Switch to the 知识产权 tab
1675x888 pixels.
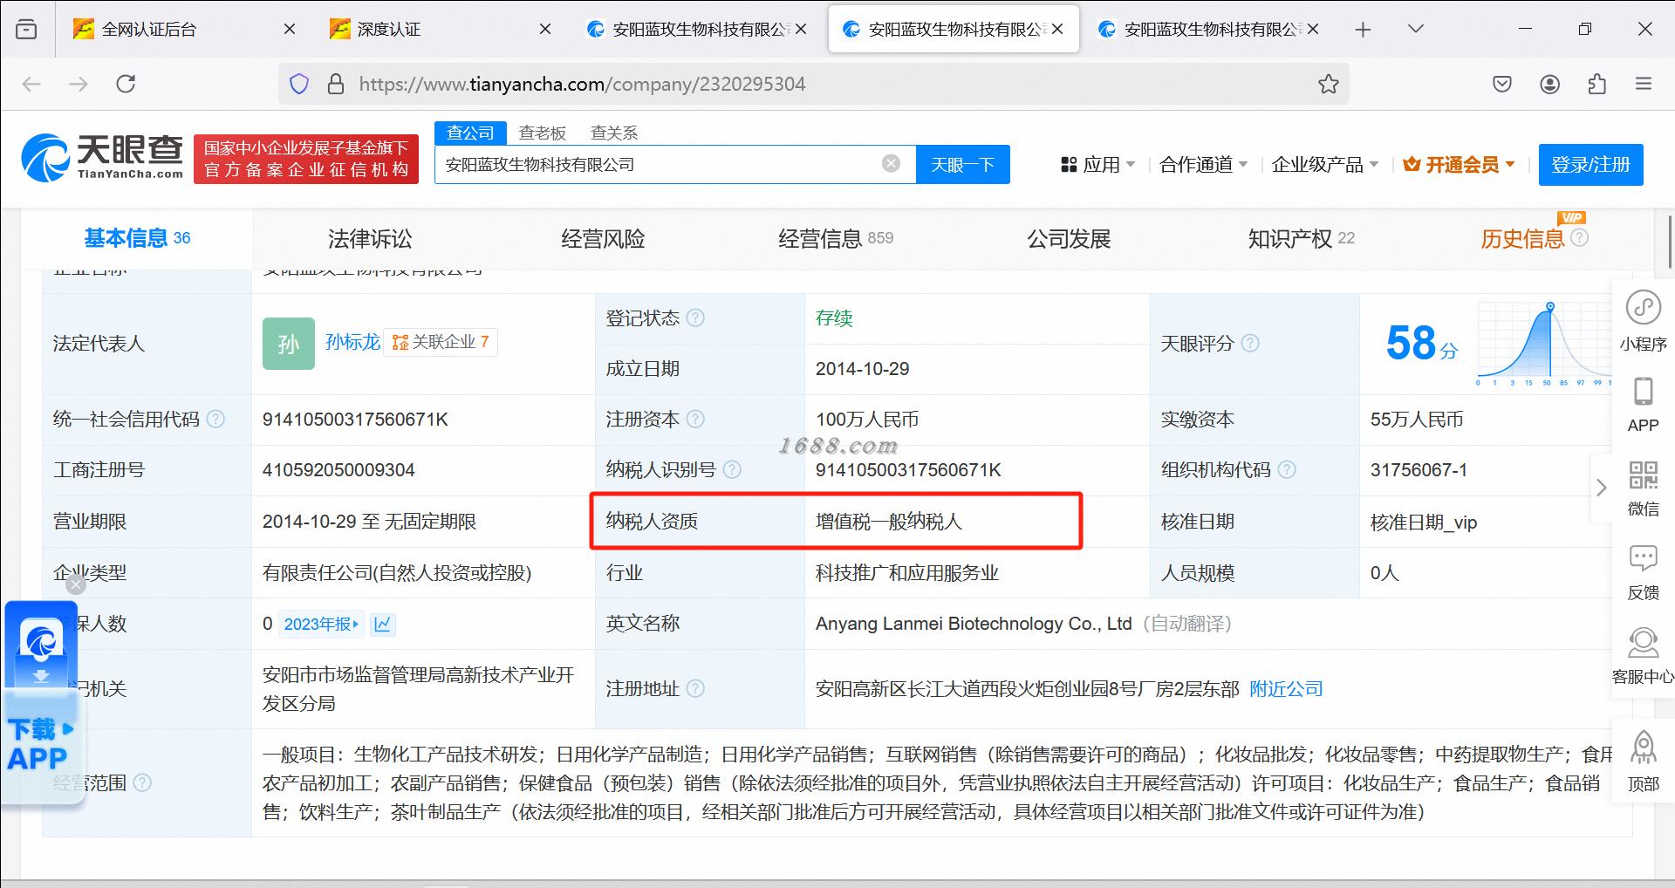click(1302, 239)
